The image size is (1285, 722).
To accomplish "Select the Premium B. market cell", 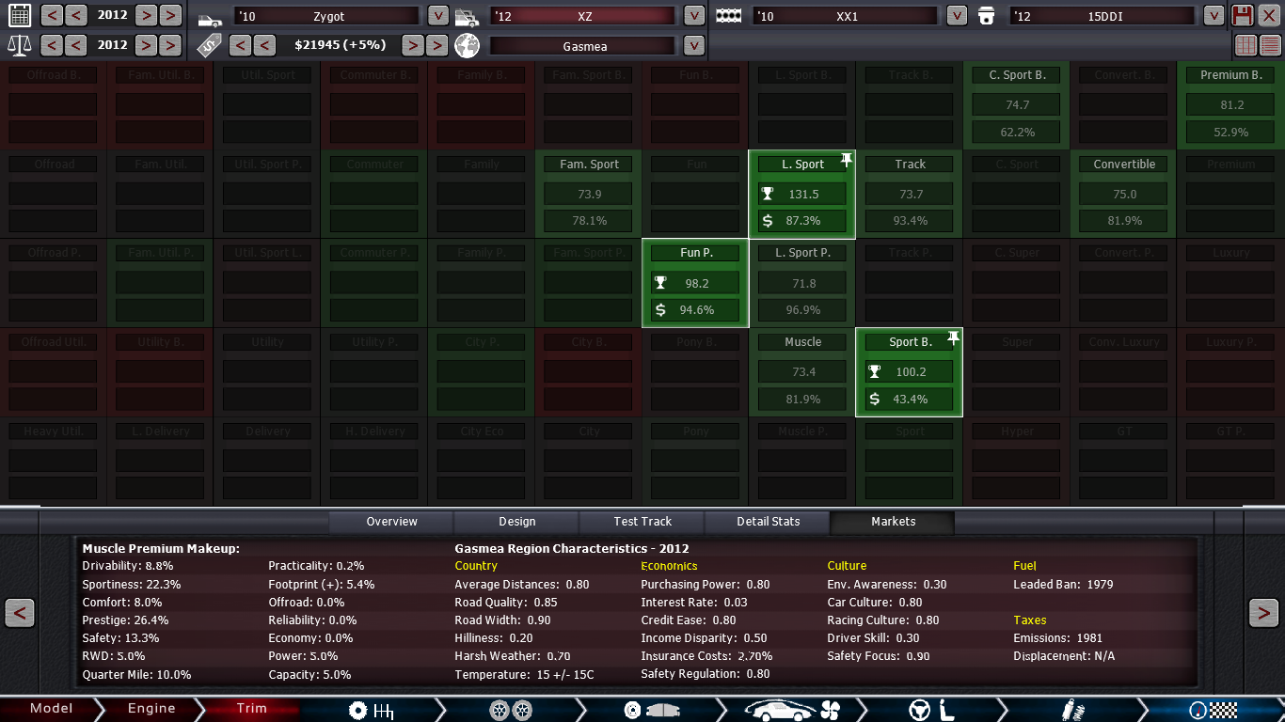I will [x=1231, y=104].
